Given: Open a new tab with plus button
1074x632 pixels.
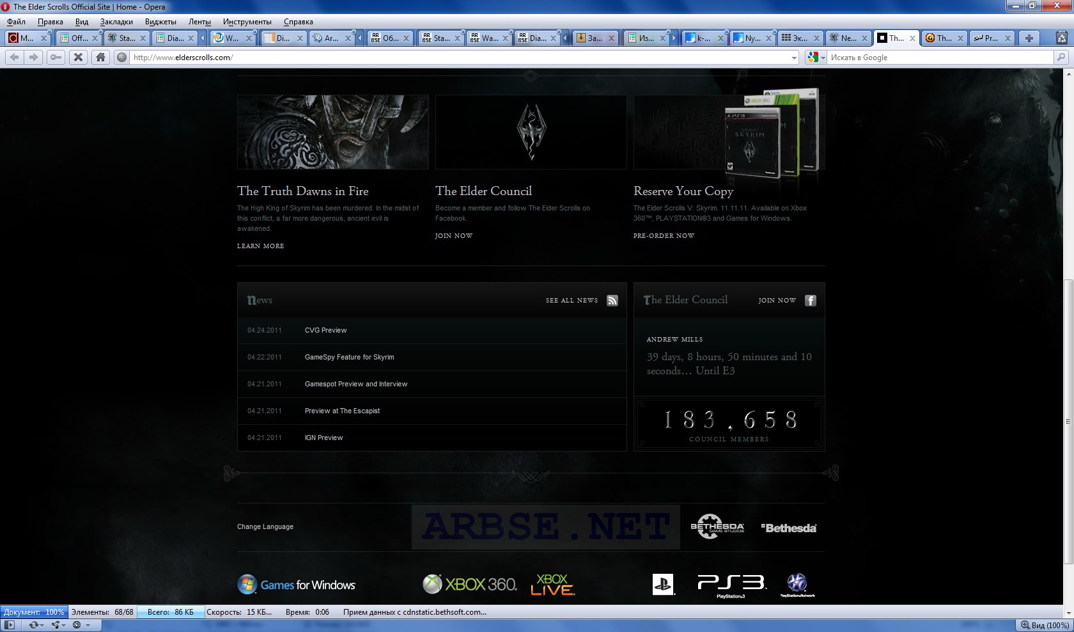Looking at the screenshot, I should click(x=1029, y=38).
